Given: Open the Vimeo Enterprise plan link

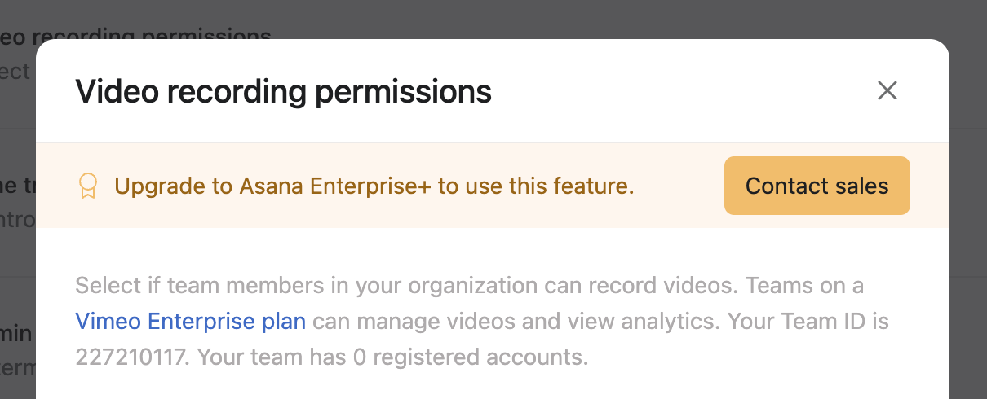Looking at the screenshot, I should [x=190, y=322].
